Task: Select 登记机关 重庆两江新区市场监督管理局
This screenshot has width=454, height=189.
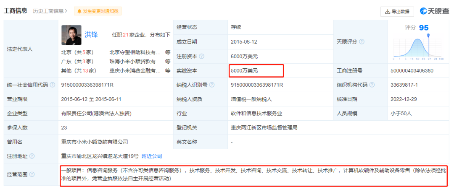Action: coord(264,127)
